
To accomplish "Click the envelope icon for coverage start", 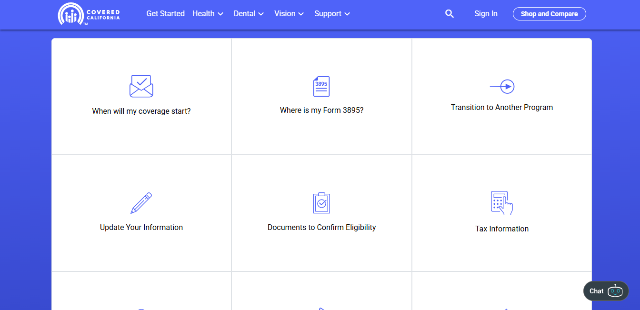I will coord(141,86).
